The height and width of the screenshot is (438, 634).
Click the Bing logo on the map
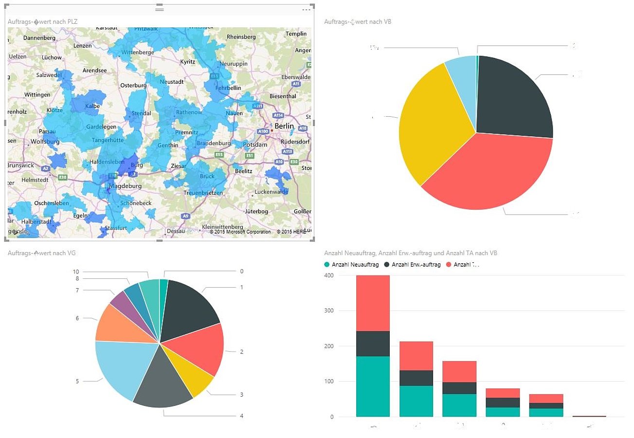click(x=18, y=232)
